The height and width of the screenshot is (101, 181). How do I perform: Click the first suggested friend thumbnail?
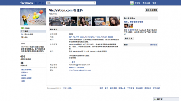pyautogui.click(x=126, y=26)
